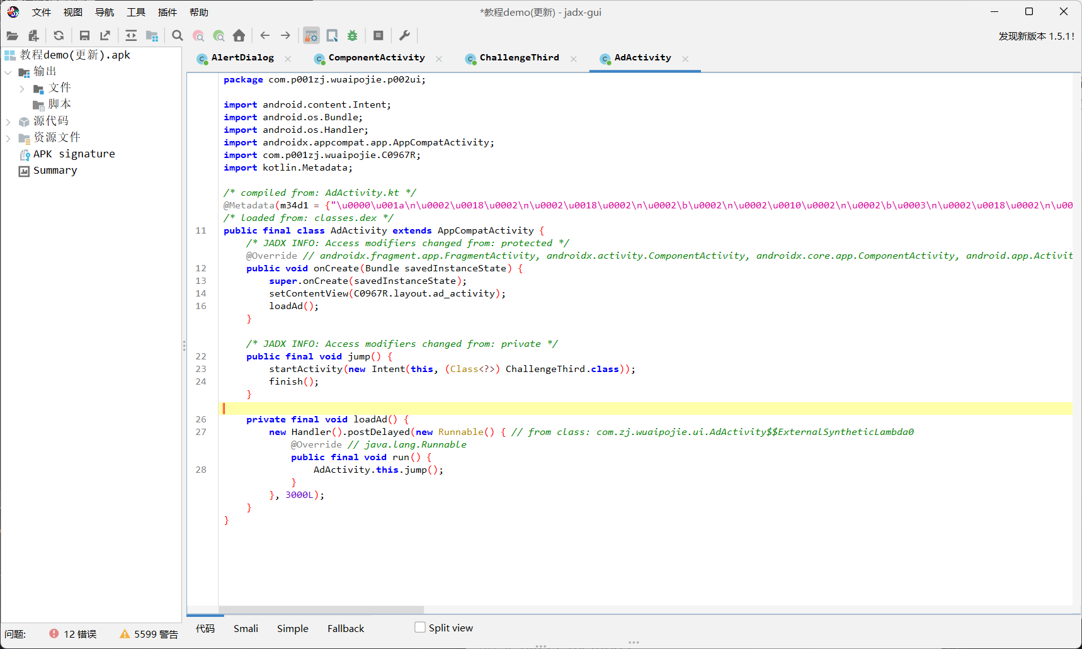Select the 资源文件 tree item
Screen dimensions: 1082x649
(x=57, y=137)
